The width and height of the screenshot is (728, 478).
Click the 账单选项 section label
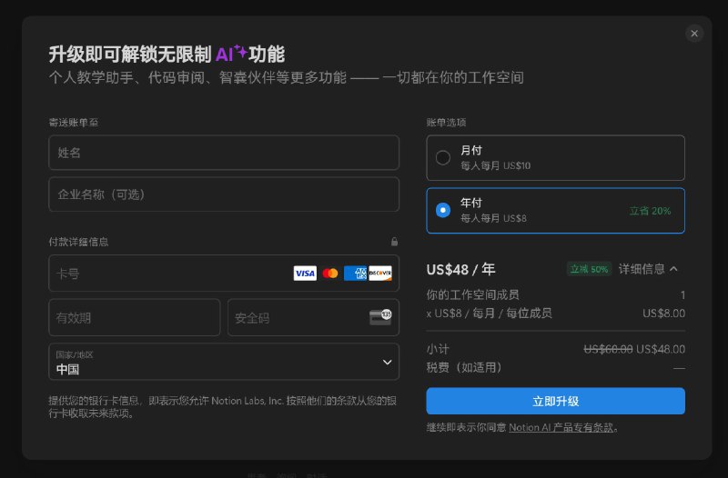[446, 123]
